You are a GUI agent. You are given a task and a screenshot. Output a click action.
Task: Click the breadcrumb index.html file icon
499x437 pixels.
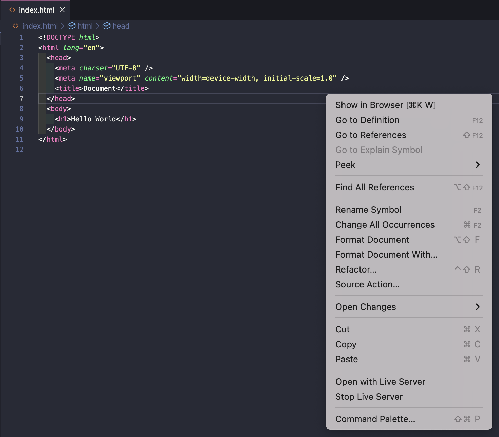(x=15, y=26)
